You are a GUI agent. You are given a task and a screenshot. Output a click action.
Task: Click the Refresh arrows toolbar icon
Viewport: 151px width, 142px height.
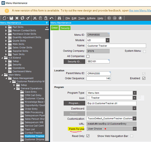pyautogui.click(x=22, y=18)
